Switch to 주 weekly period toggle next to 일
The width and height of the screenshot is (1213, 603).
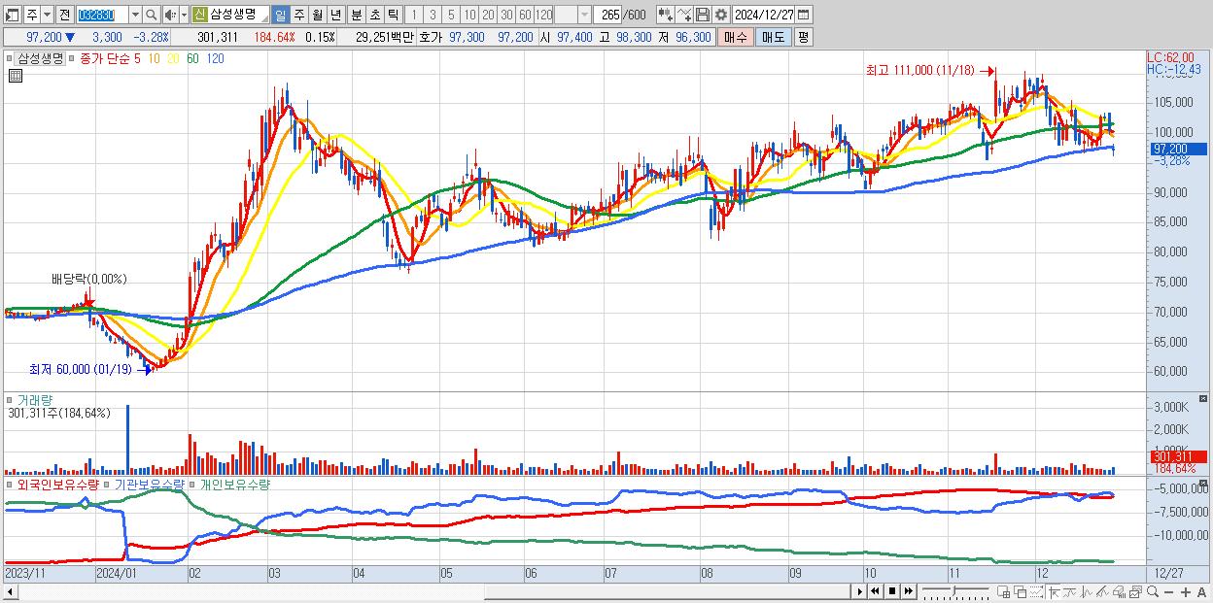click(298, 15)
